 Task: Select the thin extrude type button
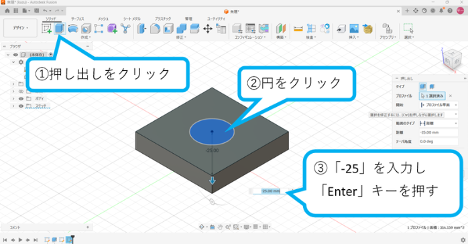pyautogui.click(x=432, y=87)
